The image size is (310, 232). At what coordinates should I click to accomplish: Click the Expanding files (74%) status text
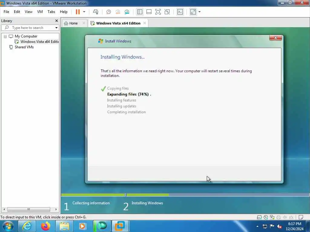pos(129,94)
